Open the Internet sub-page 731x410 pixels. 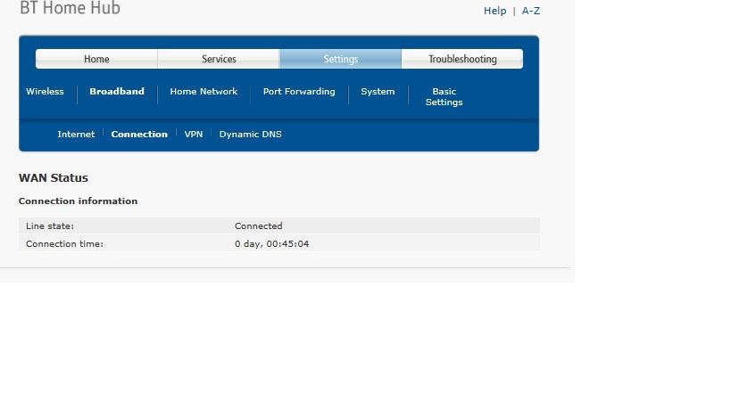click(x=76, y=134)
